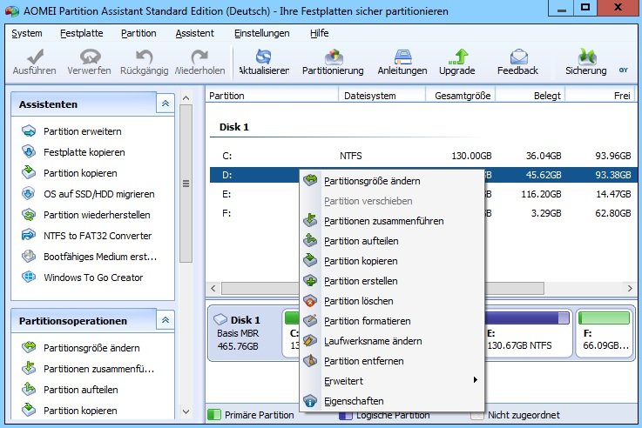Click the Aktualisieren refresh icon

264,57
